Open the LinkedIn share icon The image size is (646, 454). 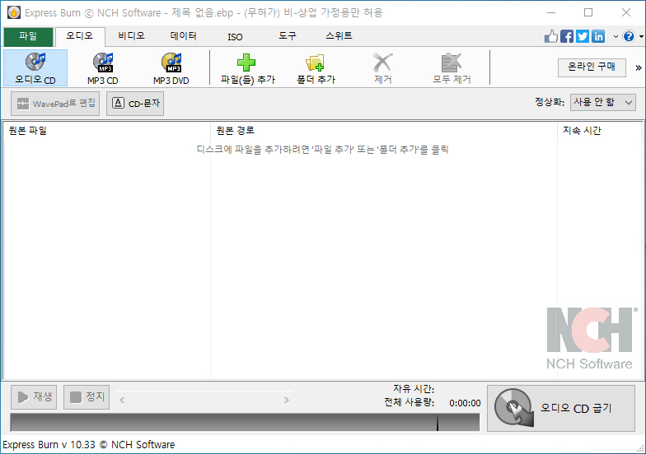click(x=598, y=36)
